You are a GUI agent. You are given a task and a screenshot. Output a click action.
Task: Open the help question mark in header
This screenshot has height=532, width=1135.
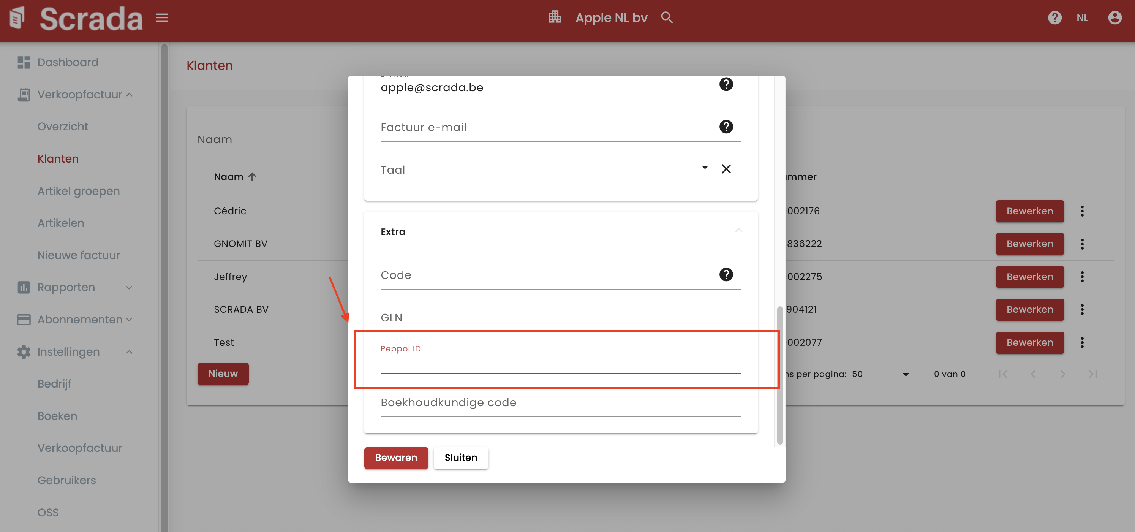1054,17
